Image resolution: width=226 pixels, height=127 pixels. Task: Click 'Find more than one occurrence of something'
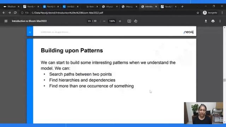pos(91,86)
